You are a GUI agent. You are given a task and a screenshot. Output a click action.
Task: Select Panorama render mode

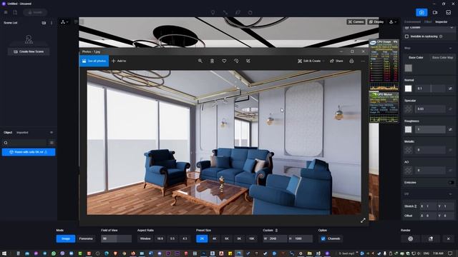(x=86, y=238)
